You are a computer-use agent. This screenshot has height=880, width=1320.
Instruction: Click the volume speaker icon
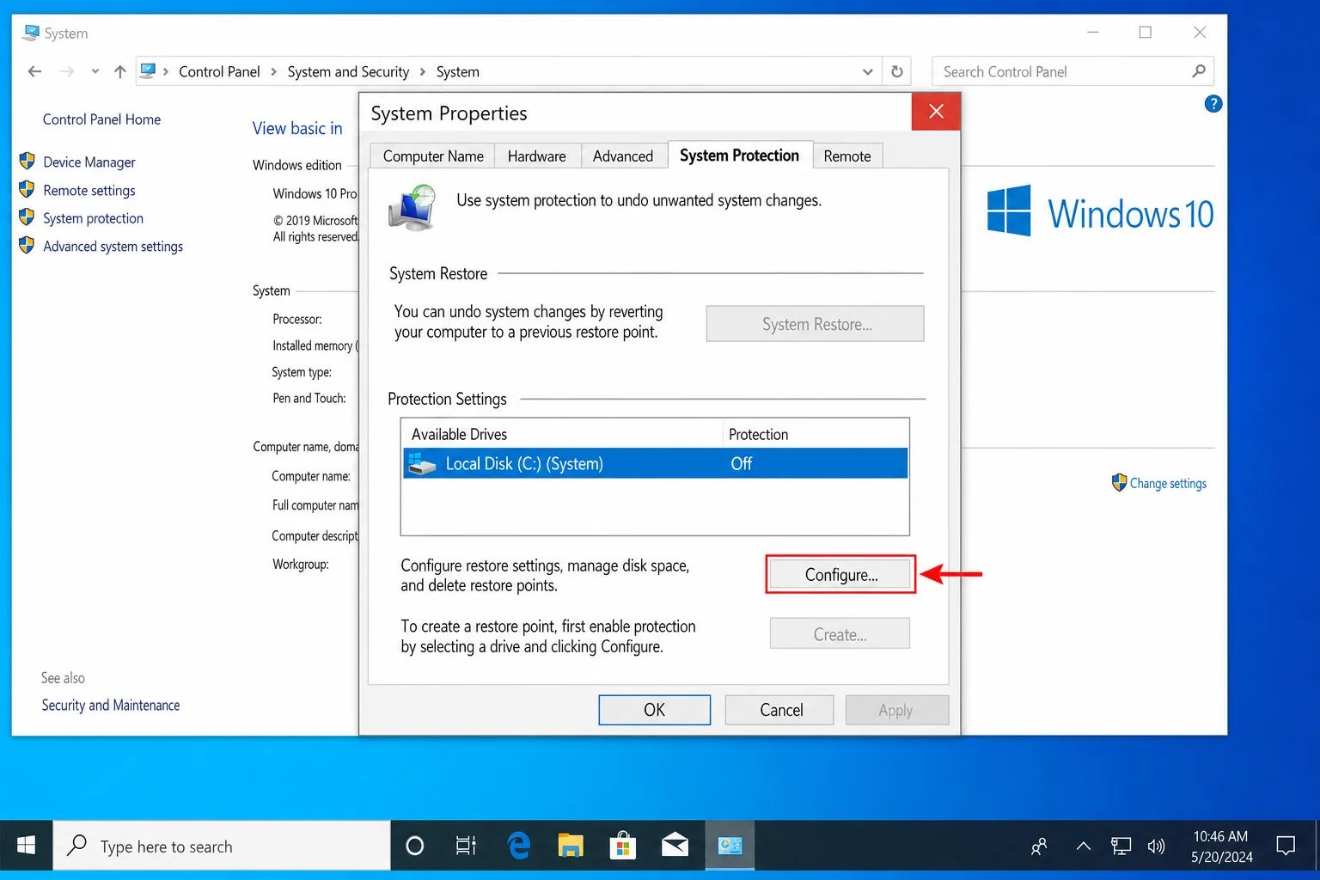point(1157,846)
